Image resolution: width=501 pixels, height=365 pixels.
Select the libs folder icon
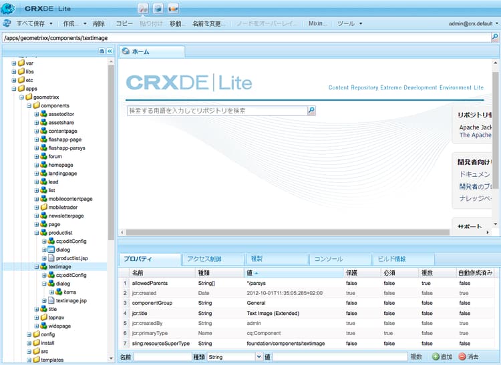(21, 71)
